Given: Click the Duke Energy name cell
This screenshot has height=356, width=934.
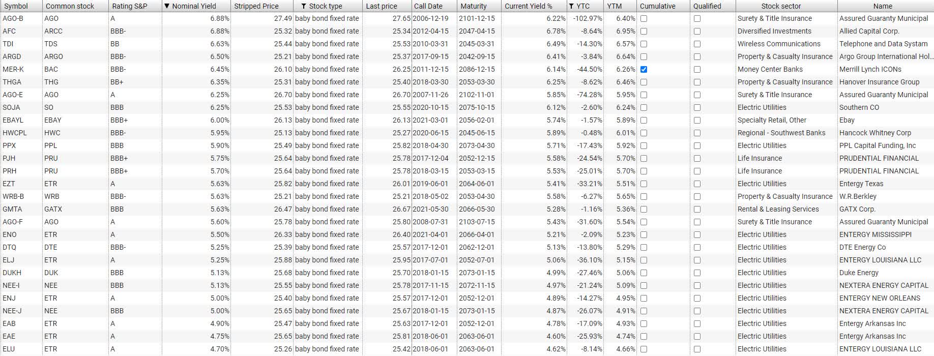Looking at the screenshot, I should [x=886, y=273].
